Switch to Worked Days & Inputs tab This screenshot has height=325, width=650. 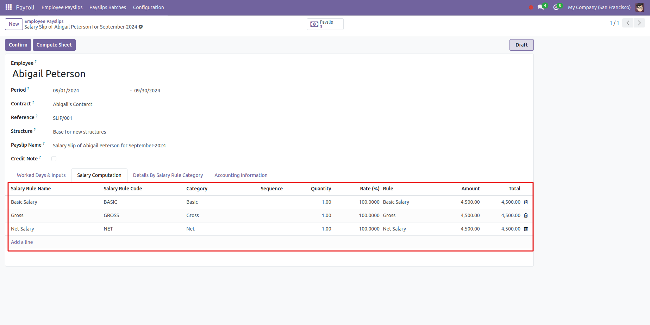[41, 175]
